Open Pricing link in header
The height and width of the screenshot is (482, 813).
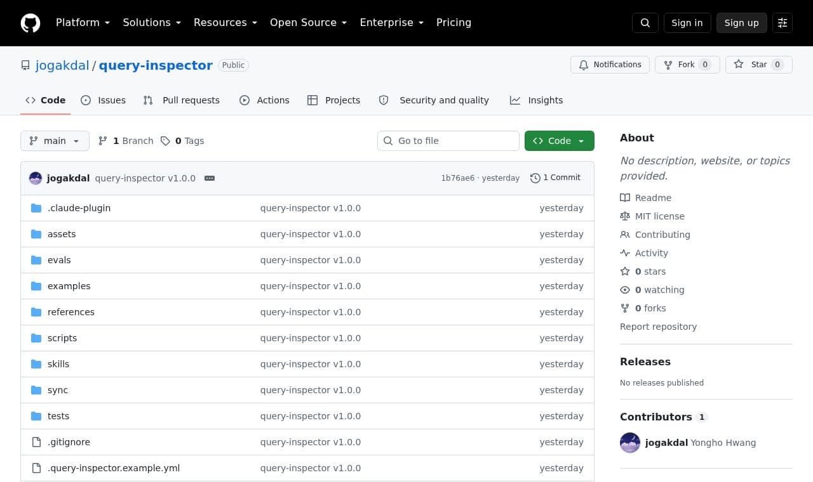pyautogui.click(x=454, y=23)
